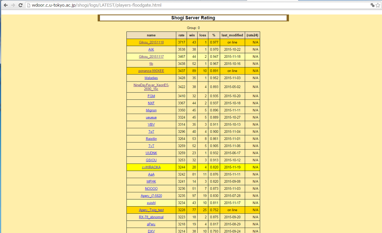Click the DXV link at the bottom
Viewport: 382px width, 233px height.
151,231
